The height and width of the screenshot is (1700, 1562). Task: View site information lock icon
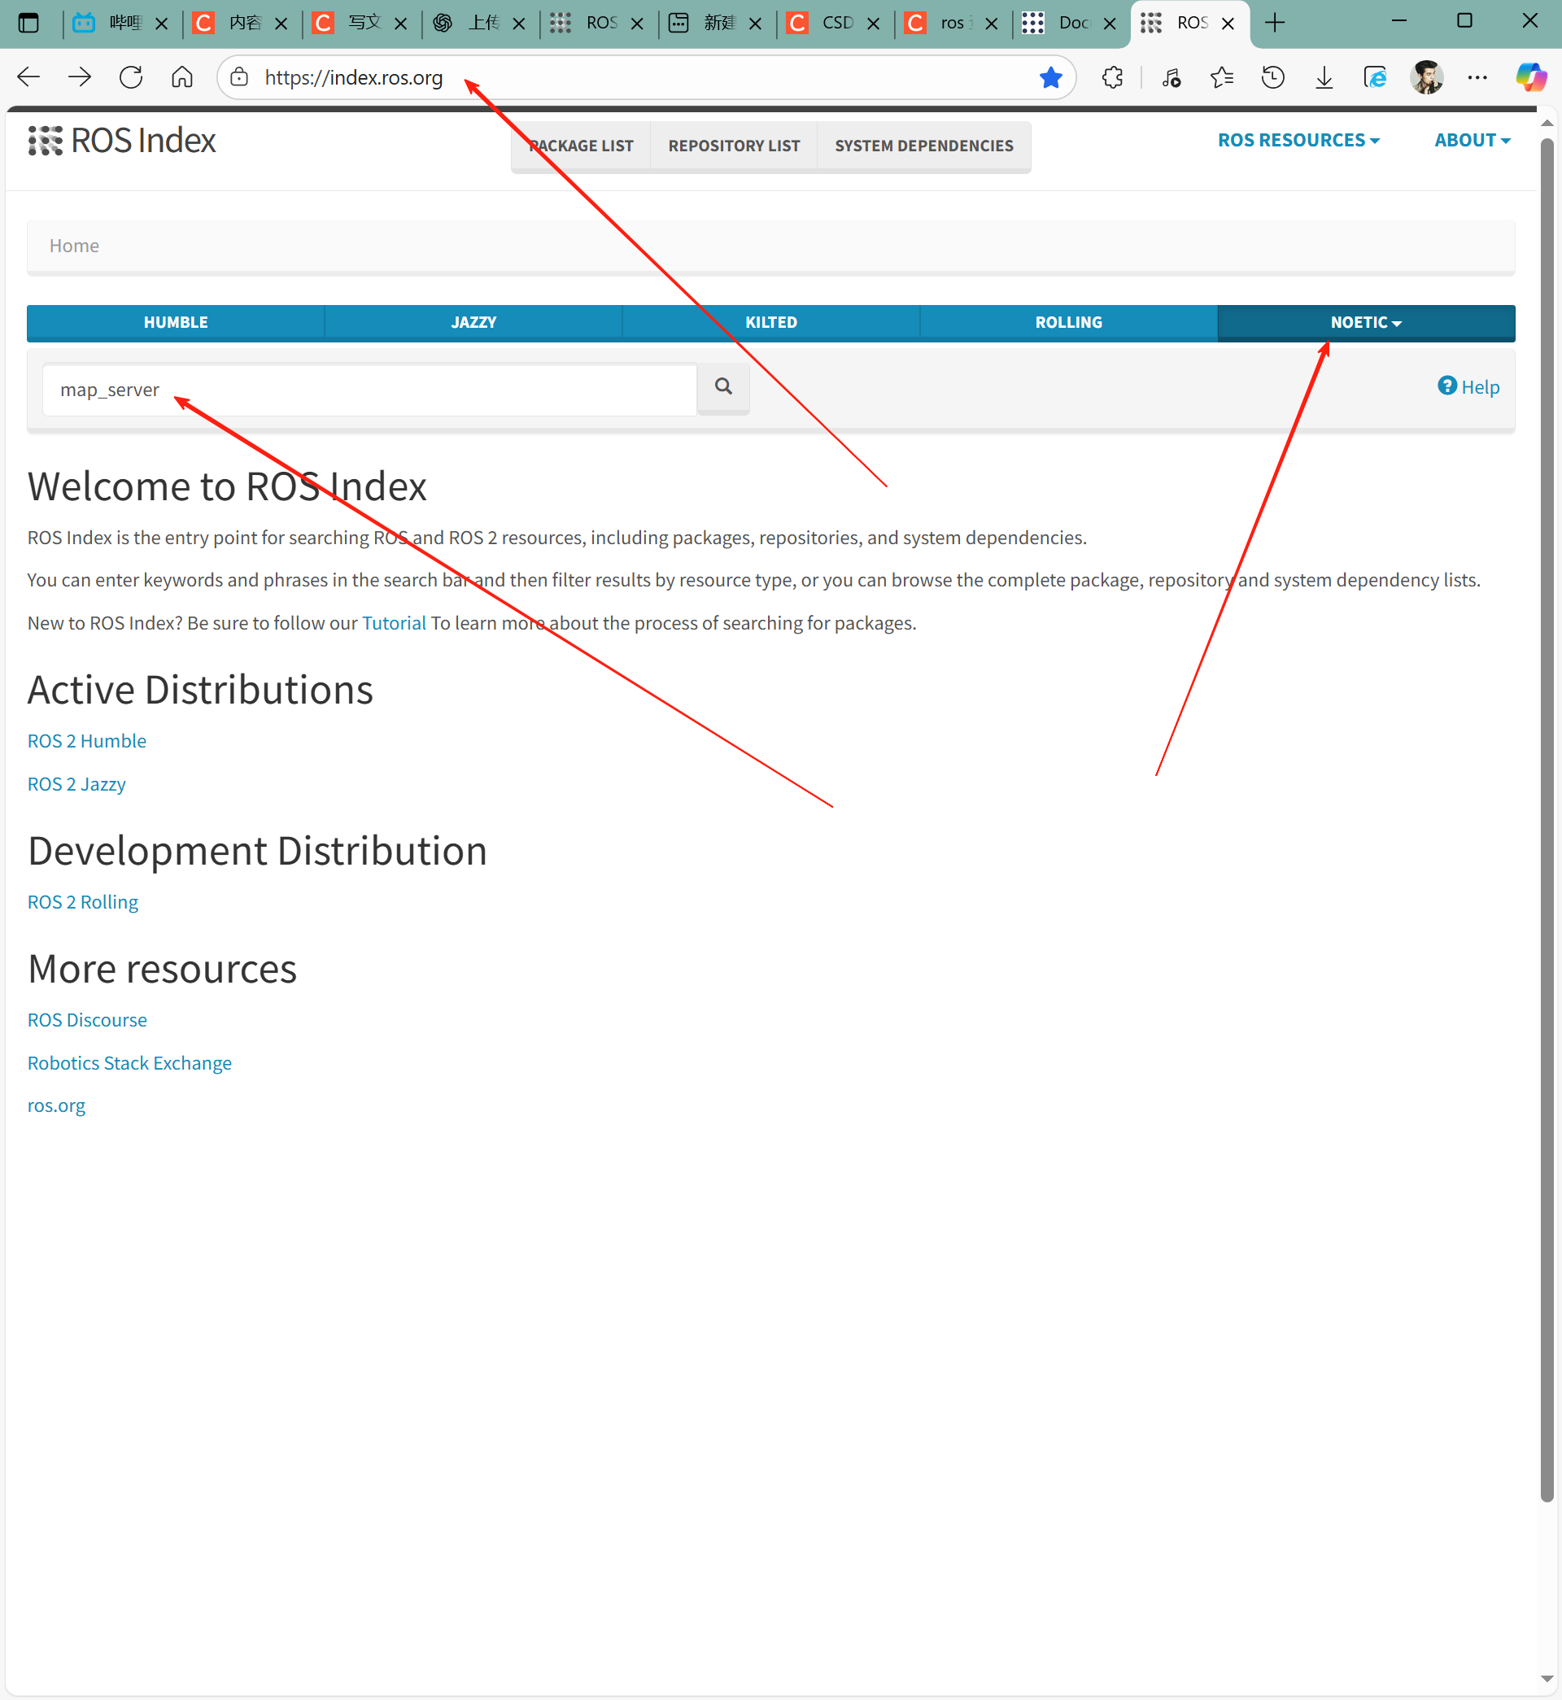pyautogui.click(x=239, y=78)
